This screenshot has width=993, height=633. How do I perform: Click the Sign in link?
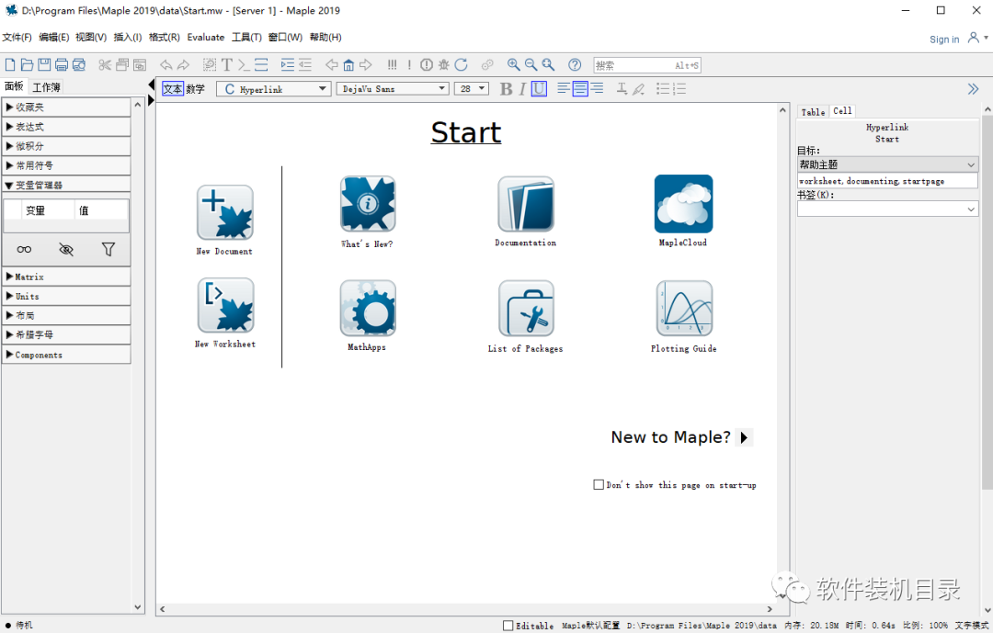(944, 40)
